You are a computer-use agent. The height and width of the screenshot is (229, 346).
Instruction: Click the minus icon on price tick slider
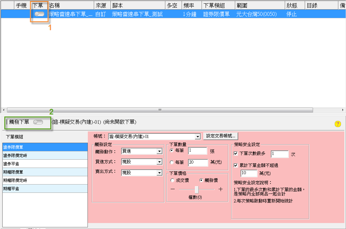tap(173, 189)
